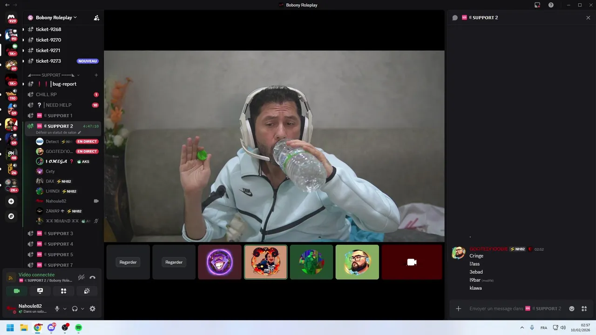Create channel in SUPPORT category plus
The width and height of the screenshot is (596, 335).
coord(96,75)
